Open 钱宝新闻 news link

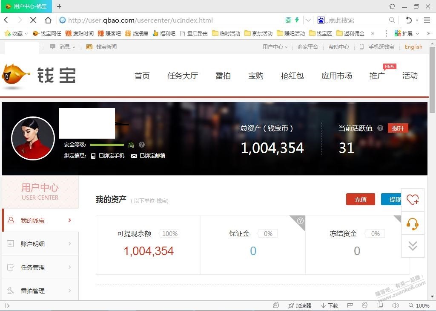101,47
